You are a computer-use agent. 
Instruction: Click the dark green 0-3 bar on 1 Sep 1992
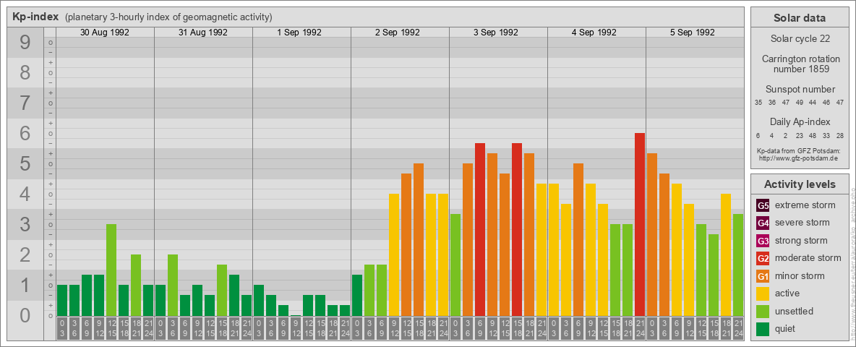pos(259,301)
